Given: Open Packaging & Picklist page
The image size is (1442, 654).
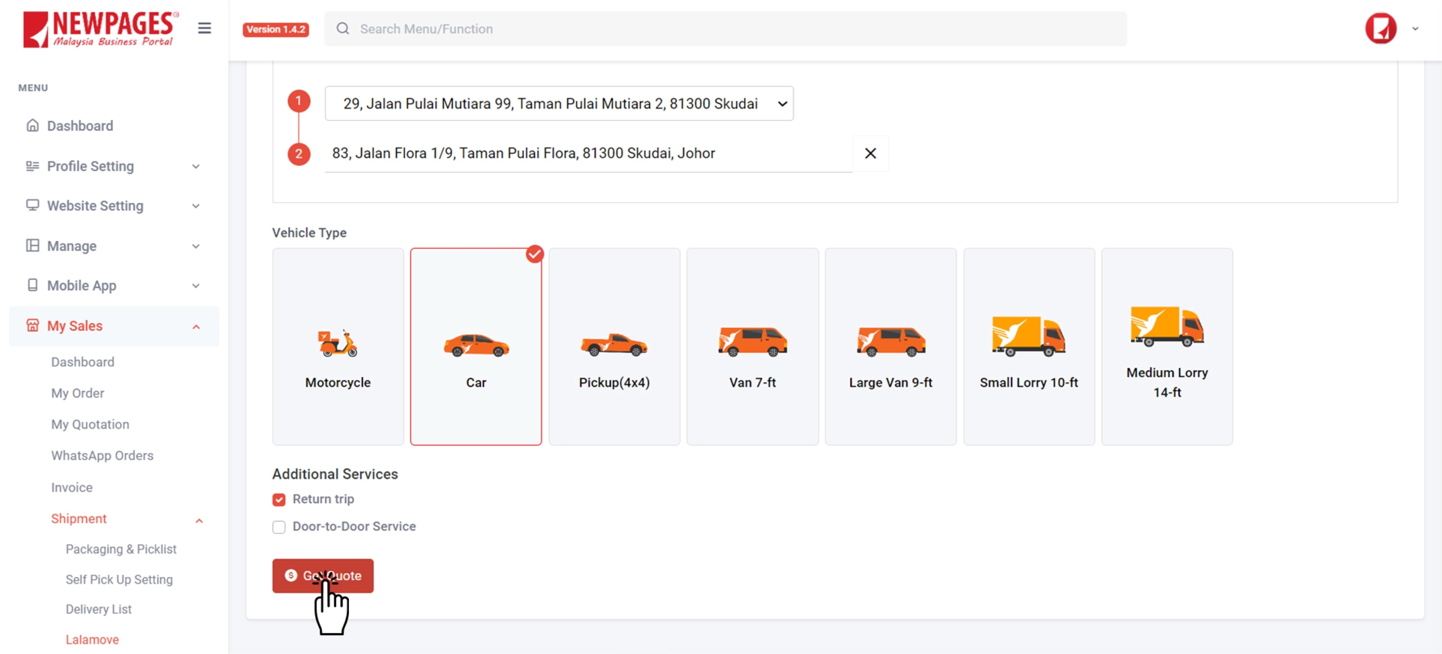Looking at the screenshot, I should pos(121,549).
